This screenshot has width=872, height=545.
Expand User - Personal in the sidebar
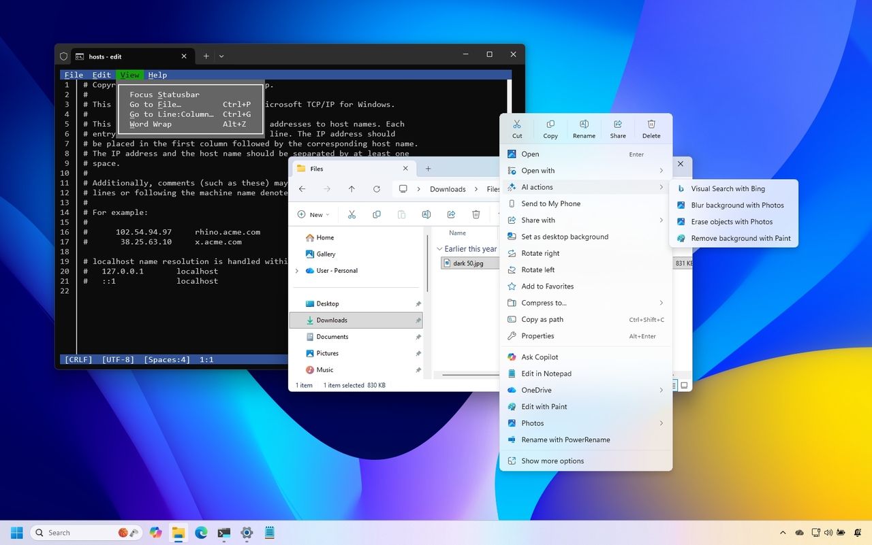(296, 270)
